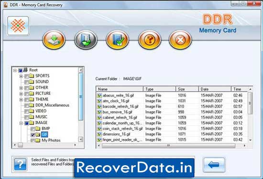Select the abacus_write_16.gif file name
Image resolution: width=263 pixels, height=179 pixels.
click(118, 95)
